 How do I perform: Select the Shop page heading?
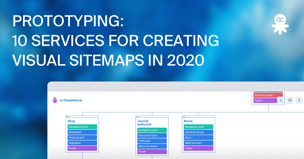(x=71, y=121)
